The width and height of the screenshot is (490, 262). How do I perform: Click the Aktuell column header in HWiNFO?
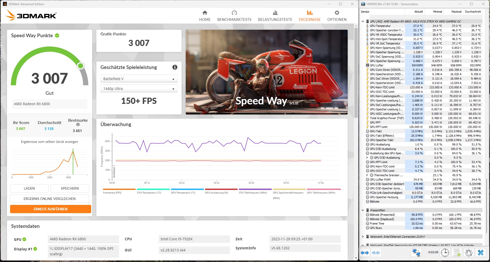[x=414, y=12]
